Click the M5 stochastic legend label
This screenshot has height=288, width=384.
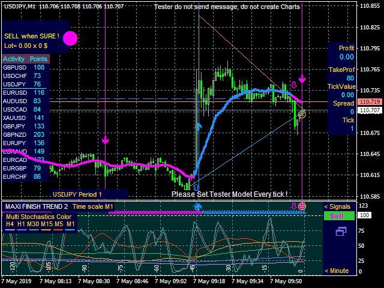pos(58,224)
